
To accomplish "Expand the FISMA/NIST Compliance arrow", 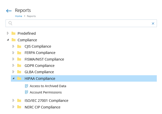I will (13, 59).
